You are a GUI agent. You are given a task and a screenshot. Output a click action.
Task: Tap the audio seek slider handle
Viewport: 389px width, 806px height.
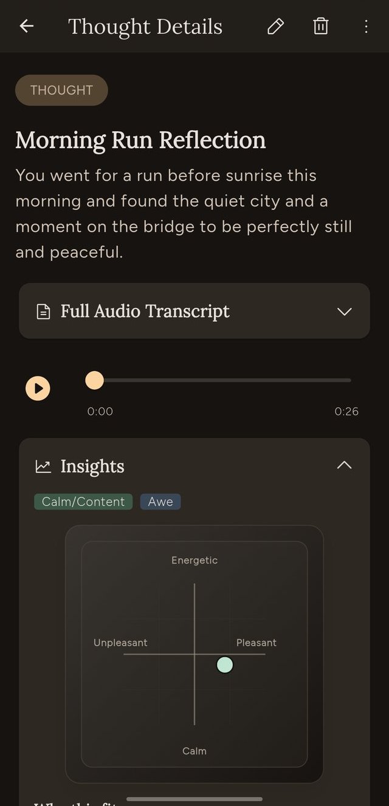coord(94,380)
